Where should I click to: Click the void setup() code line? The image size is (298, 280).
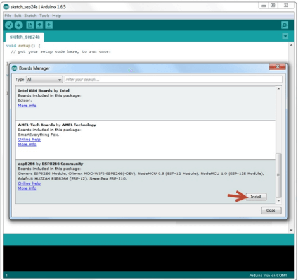click(x=23, y=46)
